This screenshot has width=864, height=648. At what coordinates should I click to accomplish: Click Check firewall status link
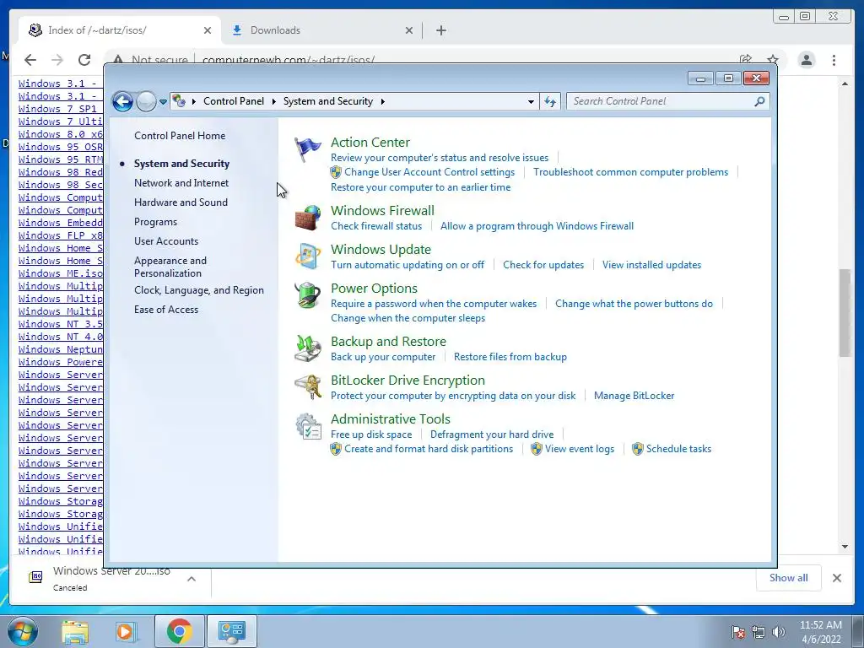(x=376, y=226)
